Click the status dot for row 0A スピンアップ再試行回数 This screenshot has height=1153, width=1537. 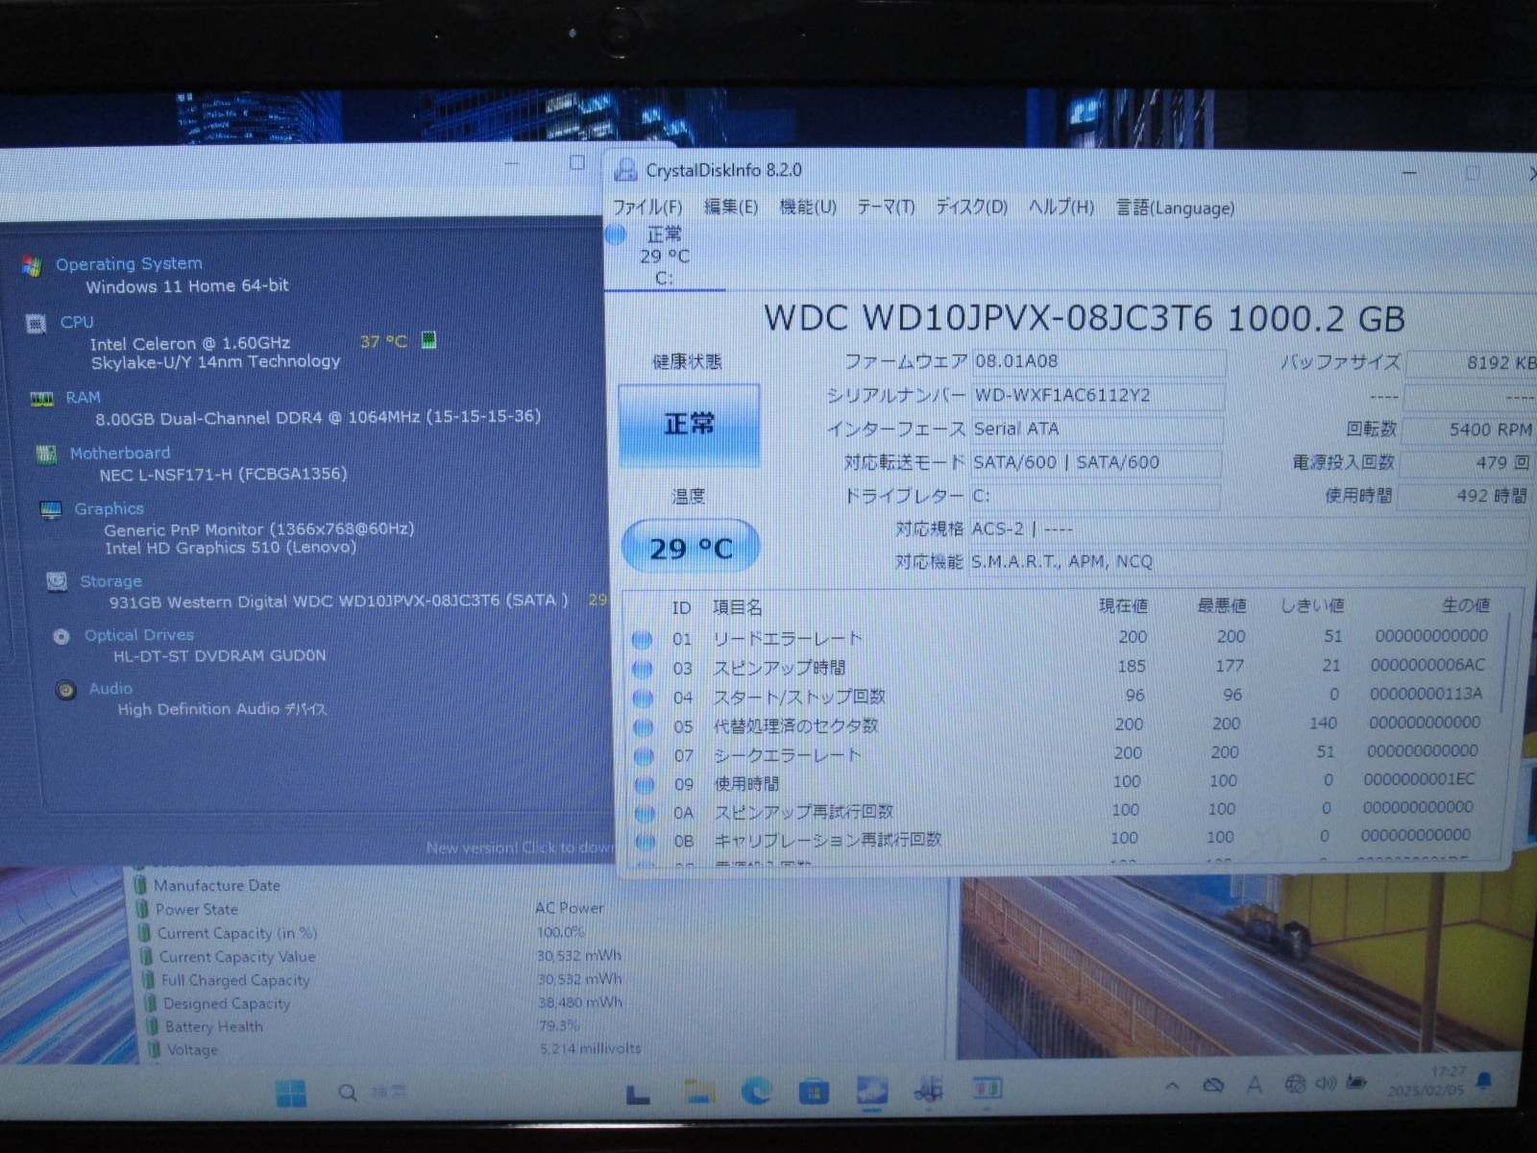coord(645,814)
